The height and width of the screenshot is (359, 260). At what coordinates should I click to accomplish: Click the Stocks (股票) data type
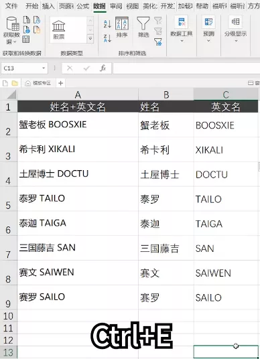[x=59, y=29]
